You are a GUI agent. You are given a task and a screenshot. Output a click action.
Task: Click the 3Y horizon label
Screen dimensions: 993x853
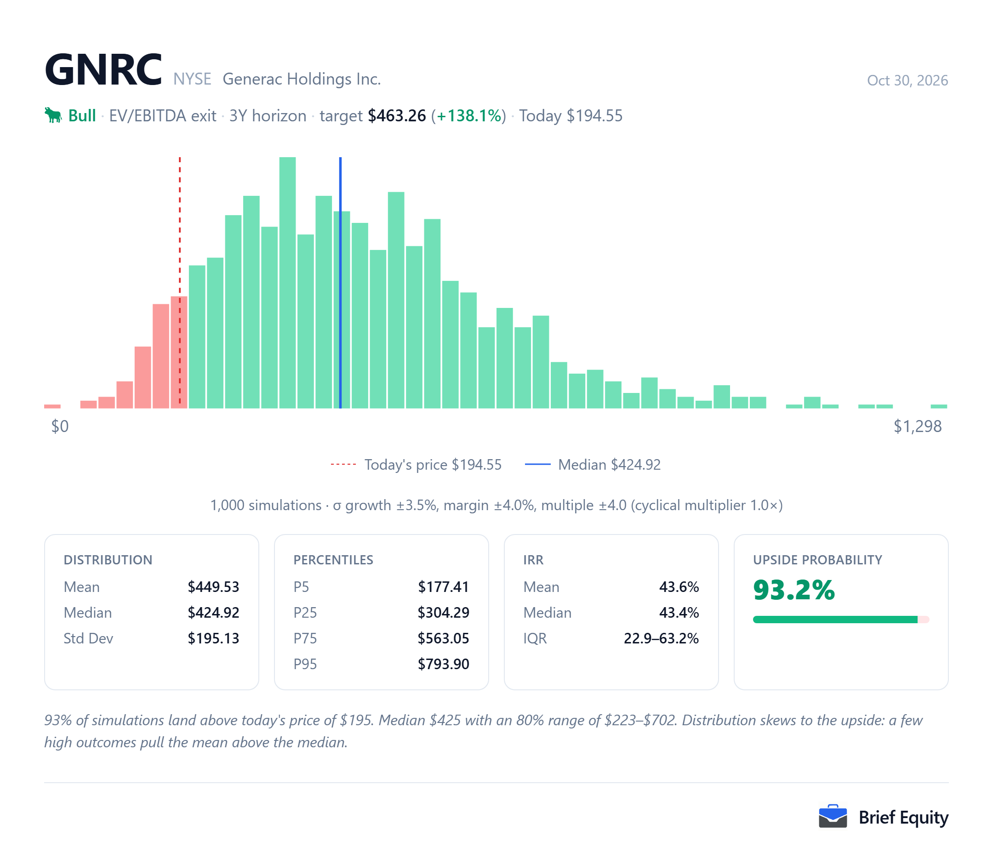268,116
